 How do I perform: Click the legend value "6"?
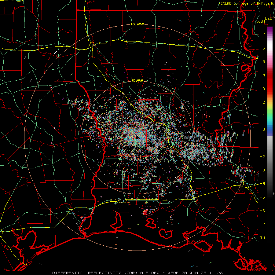[x=264, y=48]
